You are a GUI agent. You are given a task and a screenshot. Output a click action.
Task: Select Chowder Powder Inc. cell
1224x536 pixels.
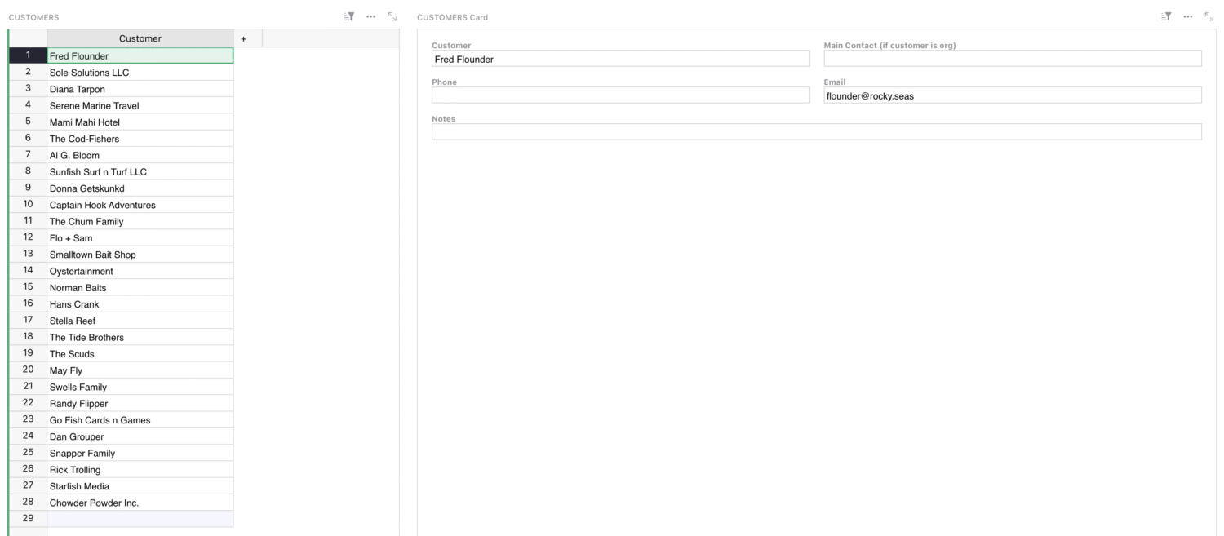tap(140, 503)
